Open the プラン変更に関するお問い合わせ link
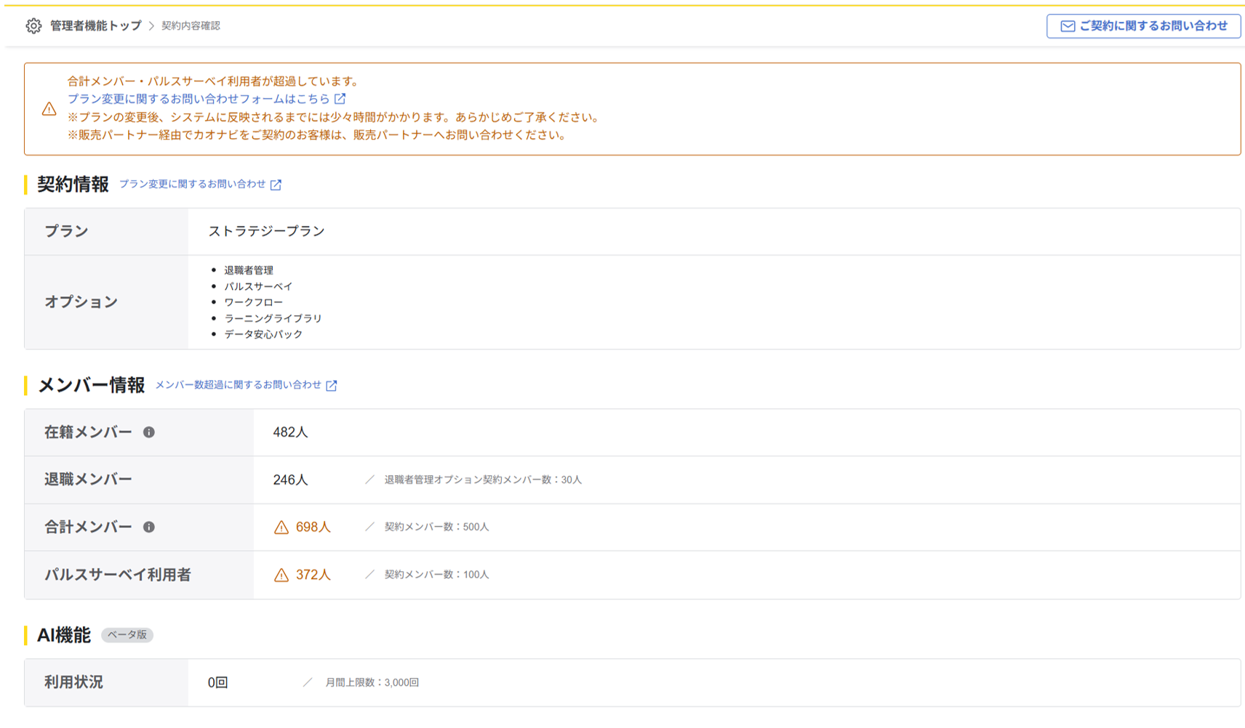The image size is (1245, 728). (195, 185)
